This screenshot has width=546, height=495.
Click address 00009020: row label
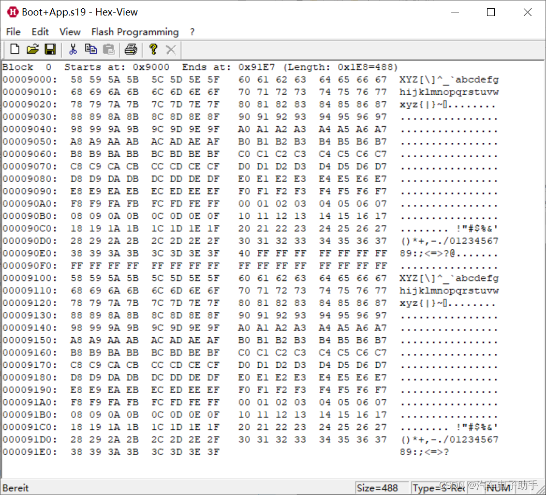(29, 104)
